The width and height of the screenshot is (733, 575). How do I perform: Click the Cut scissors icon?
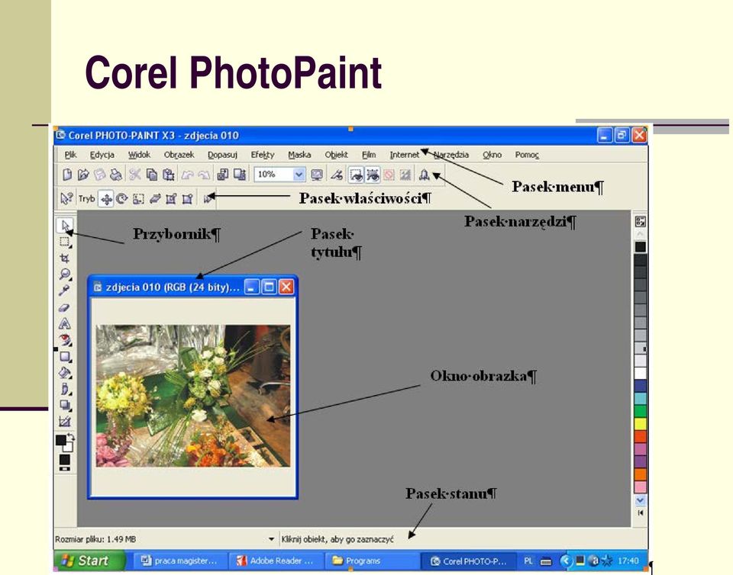click(x=135, y=175)
